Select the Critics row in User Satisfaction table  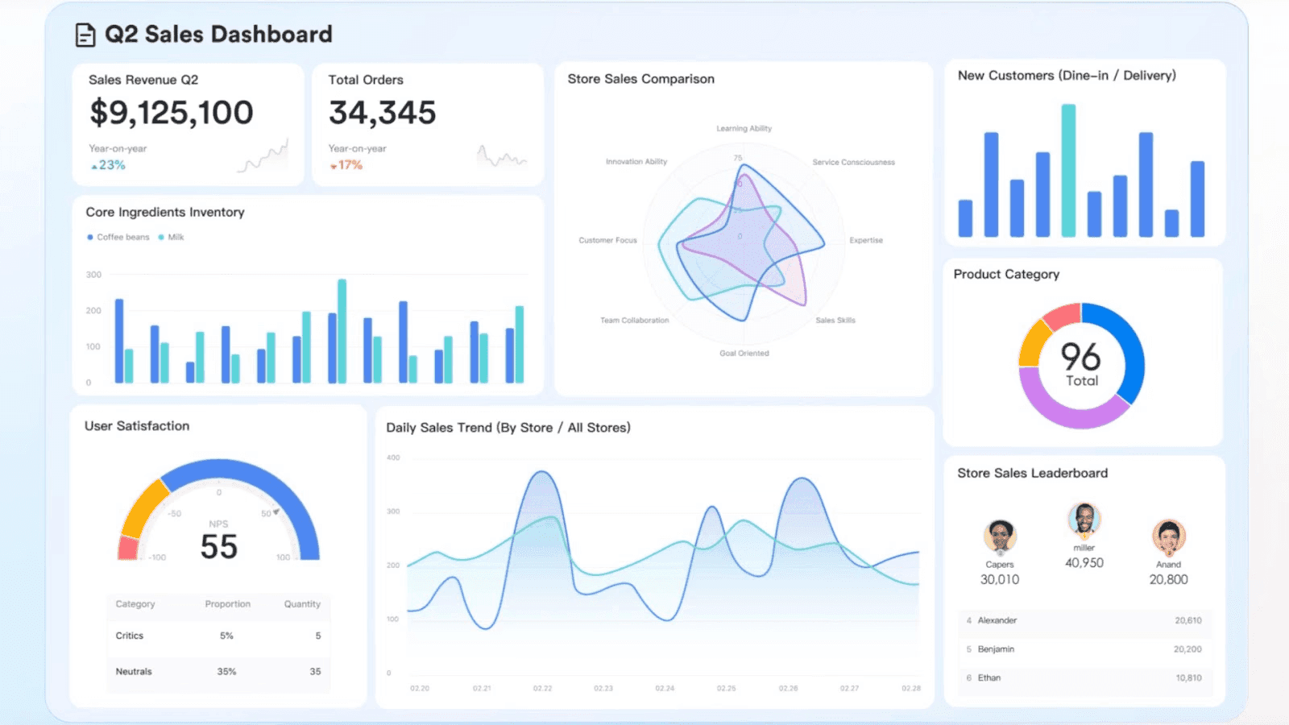pos(218,636)
